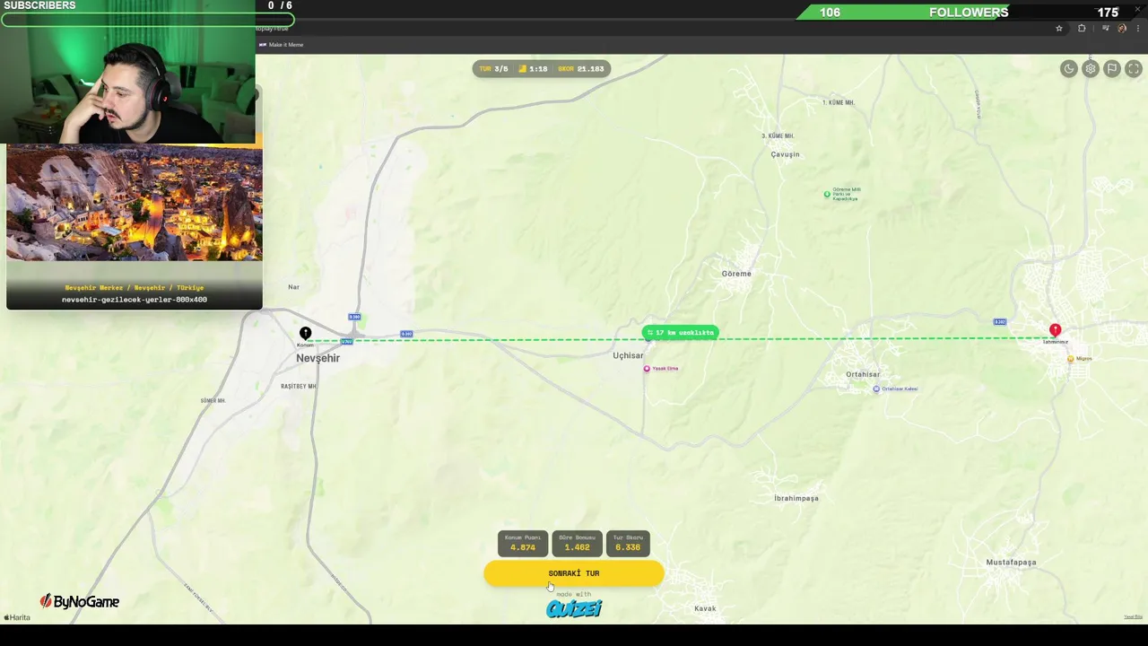Click the red target pin on the map
Viewport: 1148px width, 646px height.
(x=1055, y=331)
